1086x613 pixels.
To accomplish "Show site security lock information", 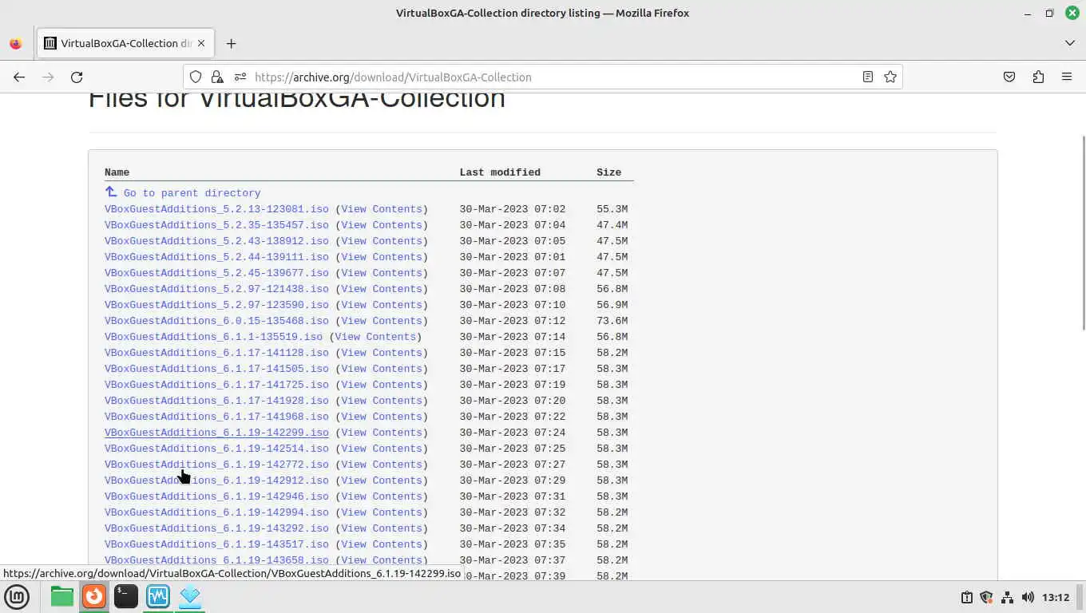I will coord(217,77).
